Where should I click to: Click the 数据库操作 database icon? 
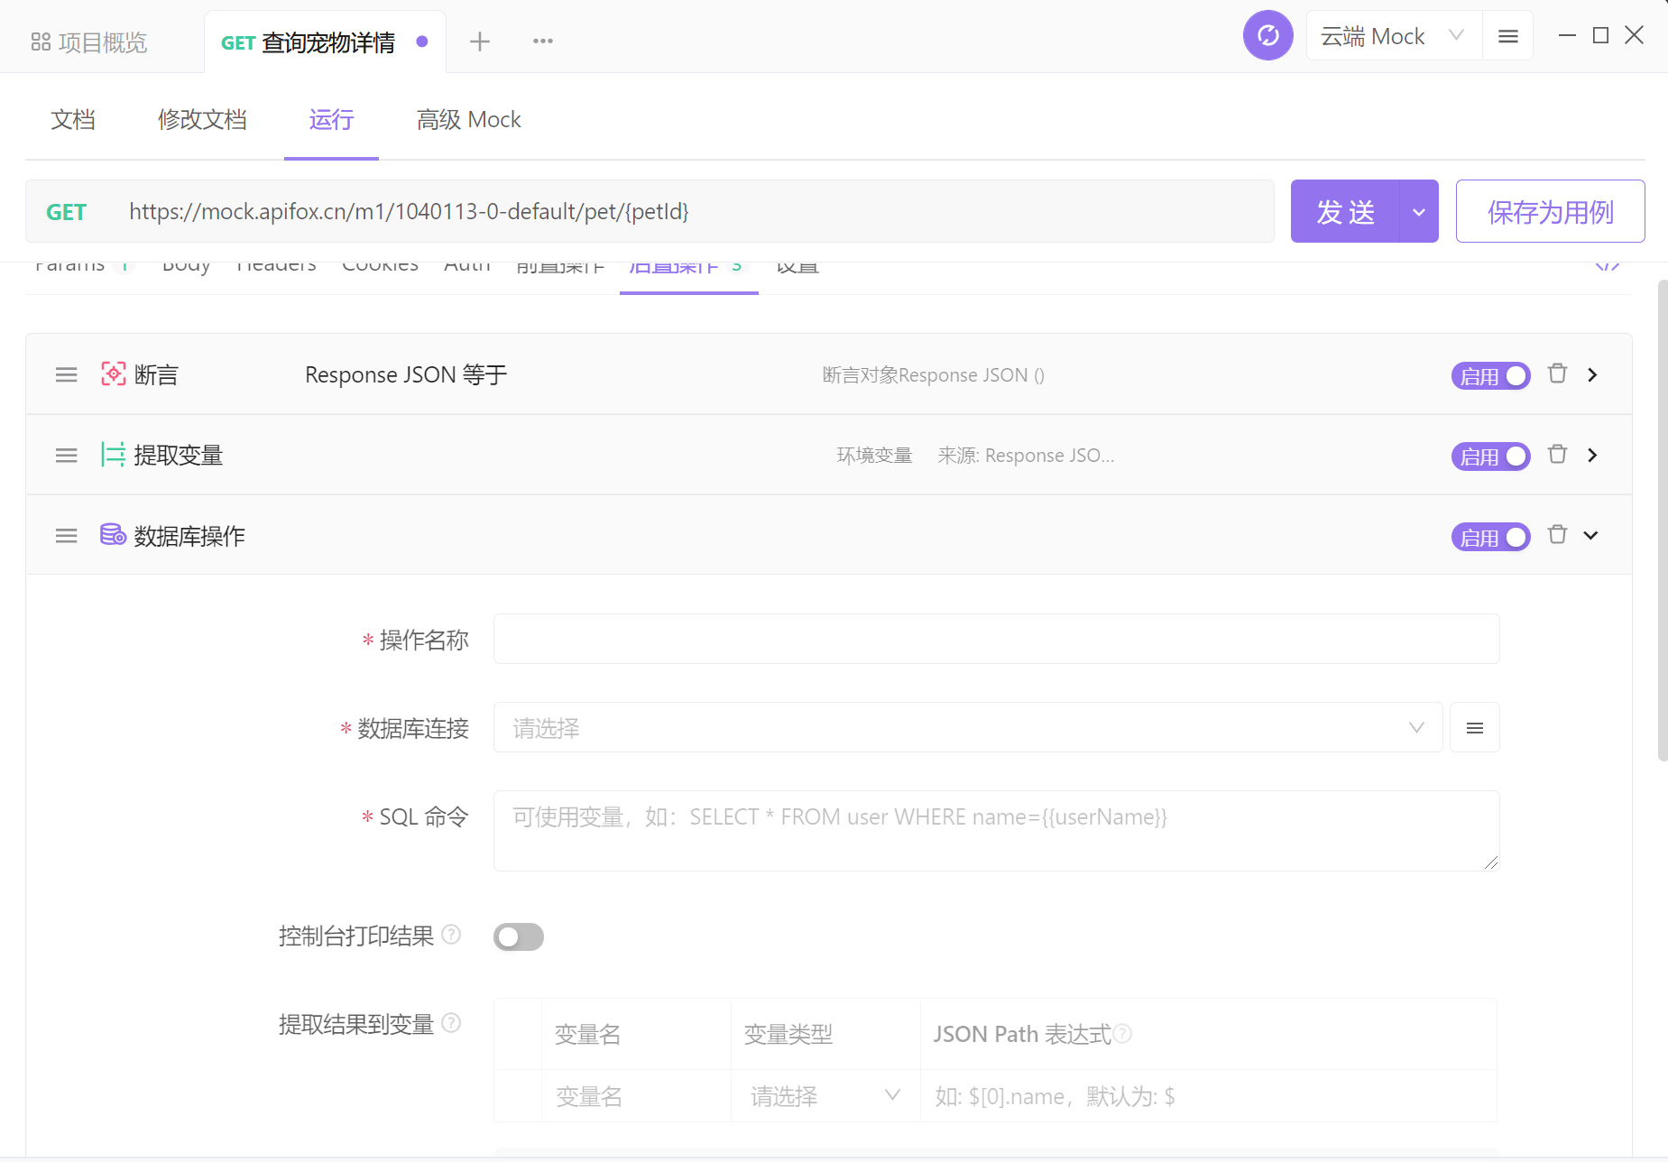tap(113, 534)
